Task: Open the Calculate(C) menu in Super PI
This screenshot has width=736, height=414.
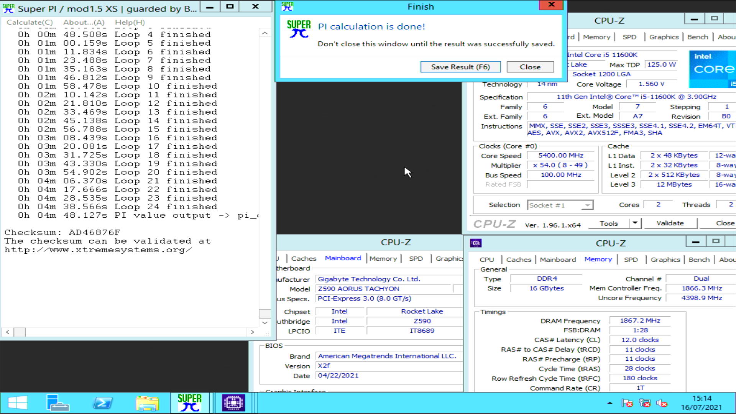Action: [30, 22]
